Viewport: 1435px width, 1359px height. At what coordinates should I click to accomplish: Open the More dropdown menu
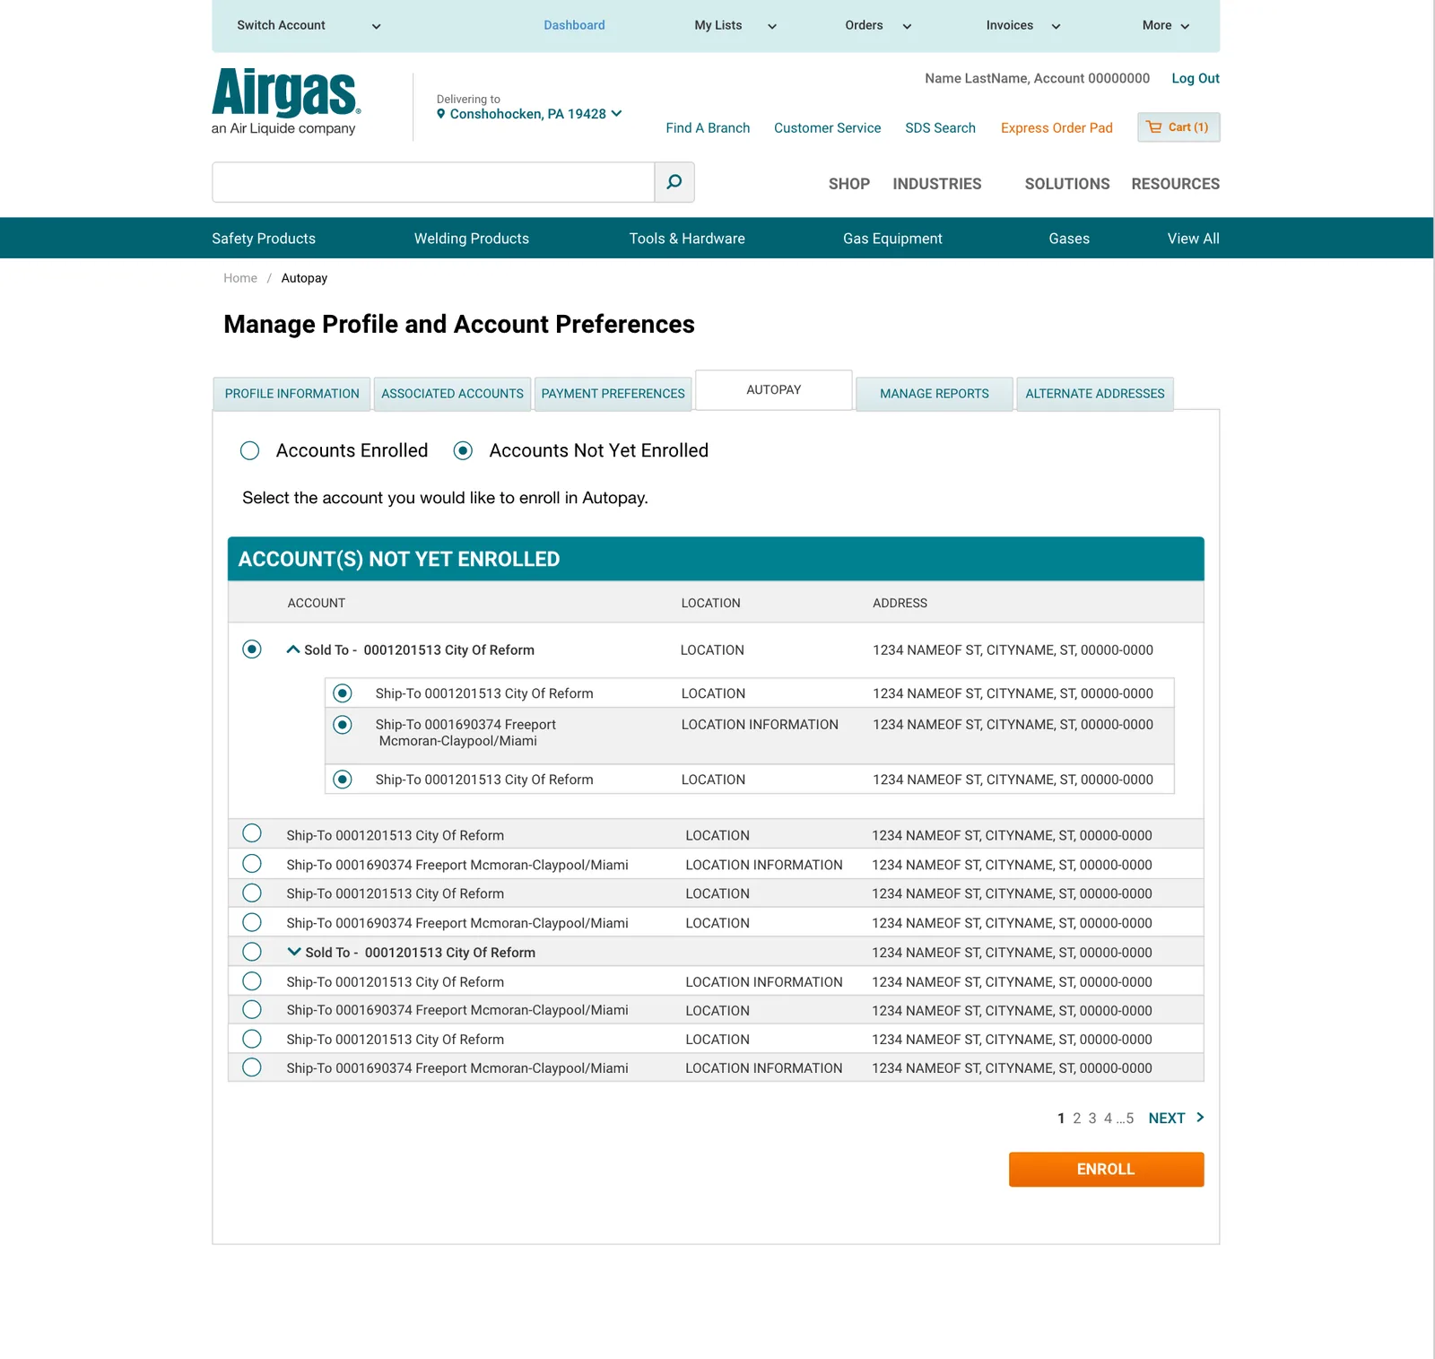1166,25
